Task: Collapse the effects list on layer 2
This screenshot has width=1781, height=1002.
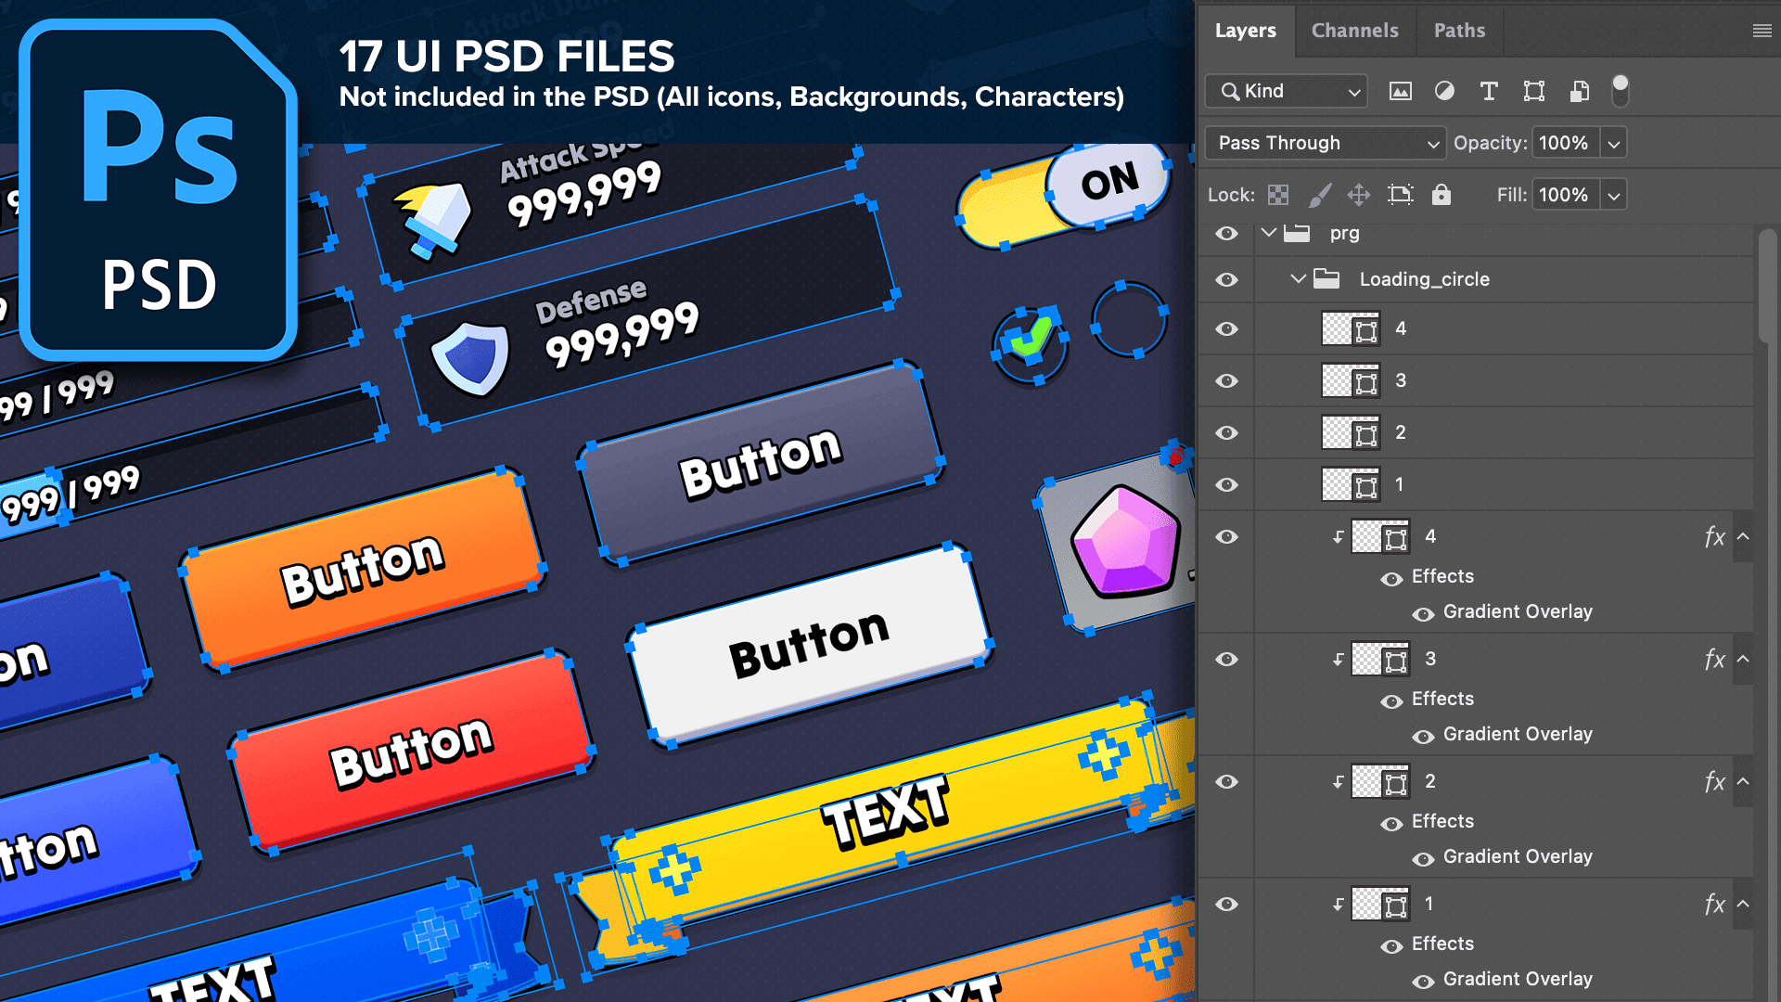Action: click(x=1742, y=782)
